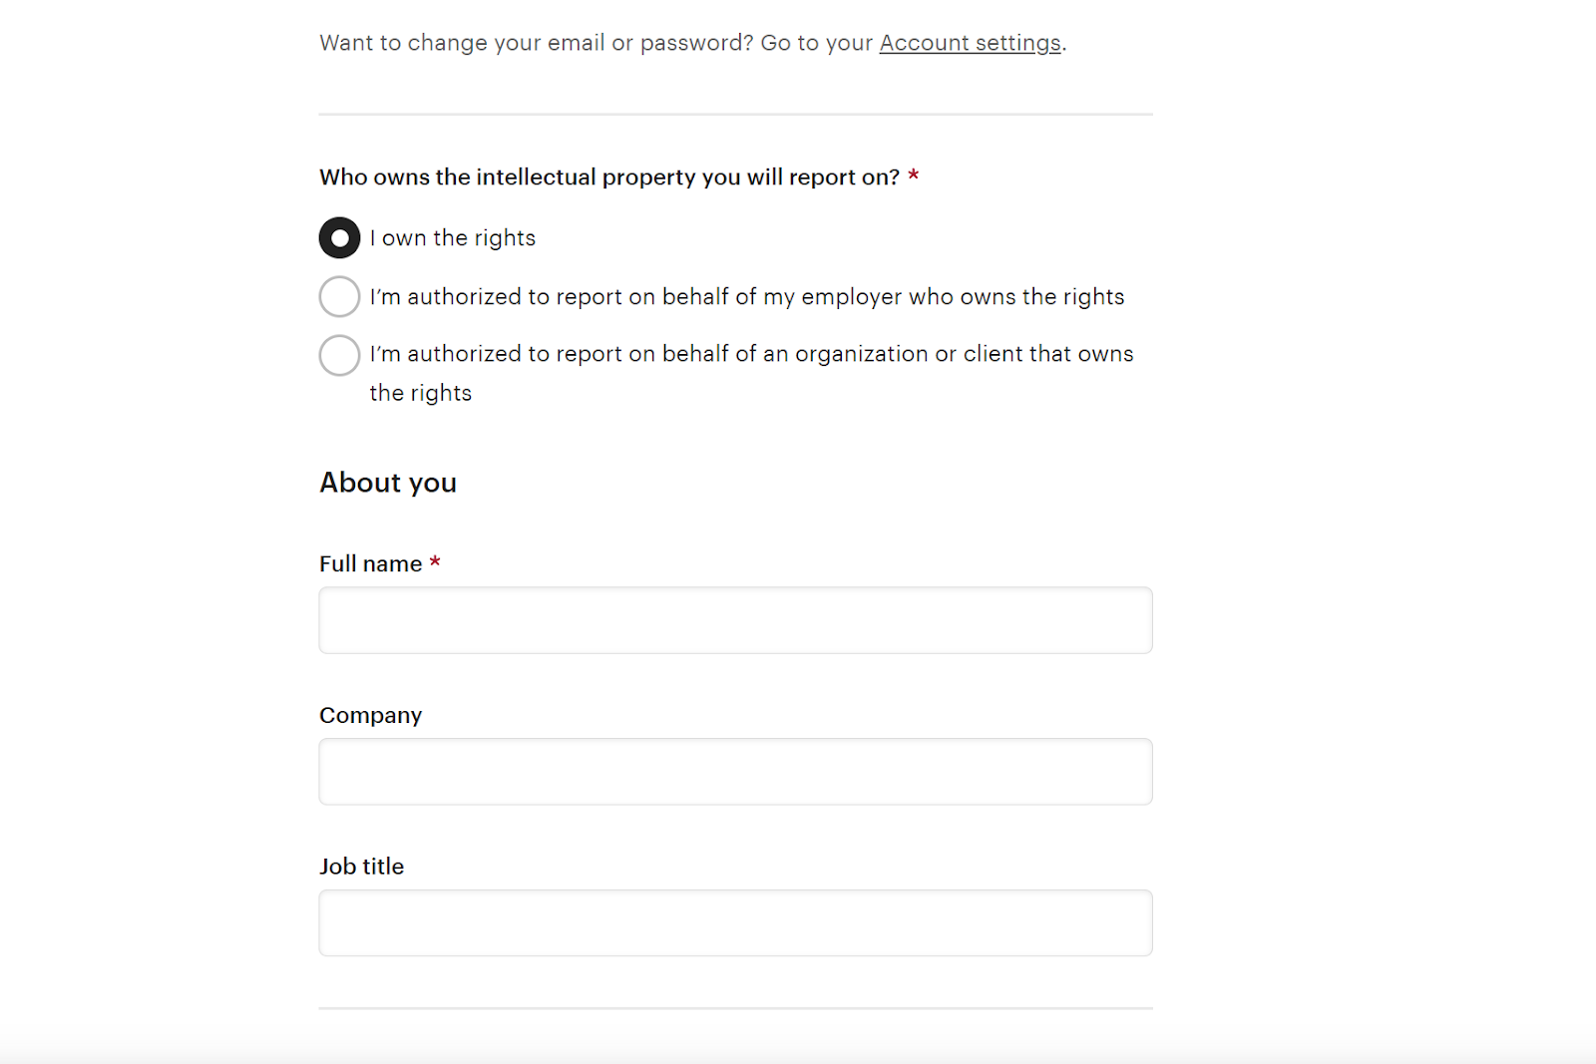This screenshot has width=1596, height=1064.
Task: Click the intellectual property ownership question text
Action: (608, 177)
